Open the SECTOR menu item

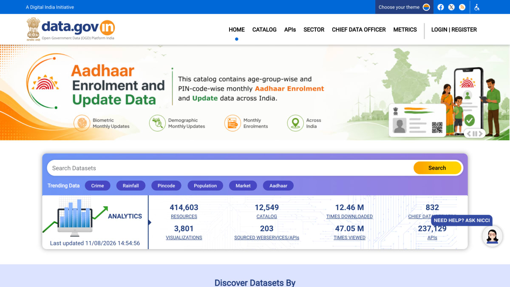pos(314,30)
